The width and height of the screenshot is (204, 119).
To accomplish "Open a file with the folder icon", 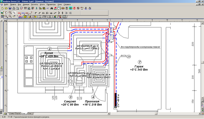I will click(6, 8).
